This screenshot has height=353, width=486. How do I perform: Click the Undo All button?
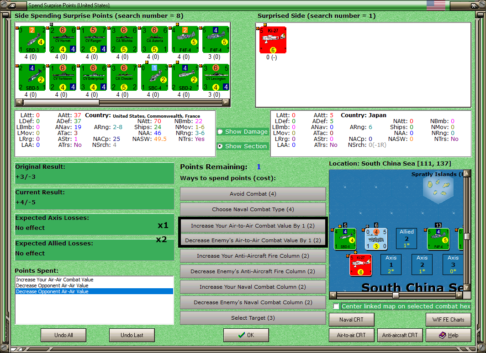(x=63, y=335)
